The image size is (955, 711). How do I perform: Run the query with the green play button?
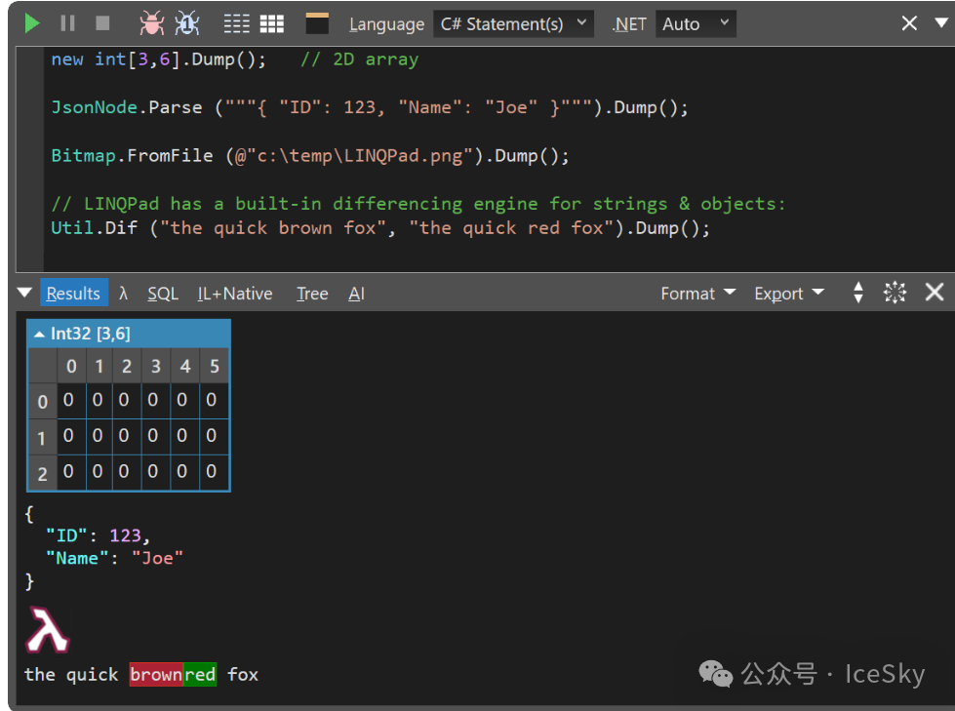click(x=32, y=23)
